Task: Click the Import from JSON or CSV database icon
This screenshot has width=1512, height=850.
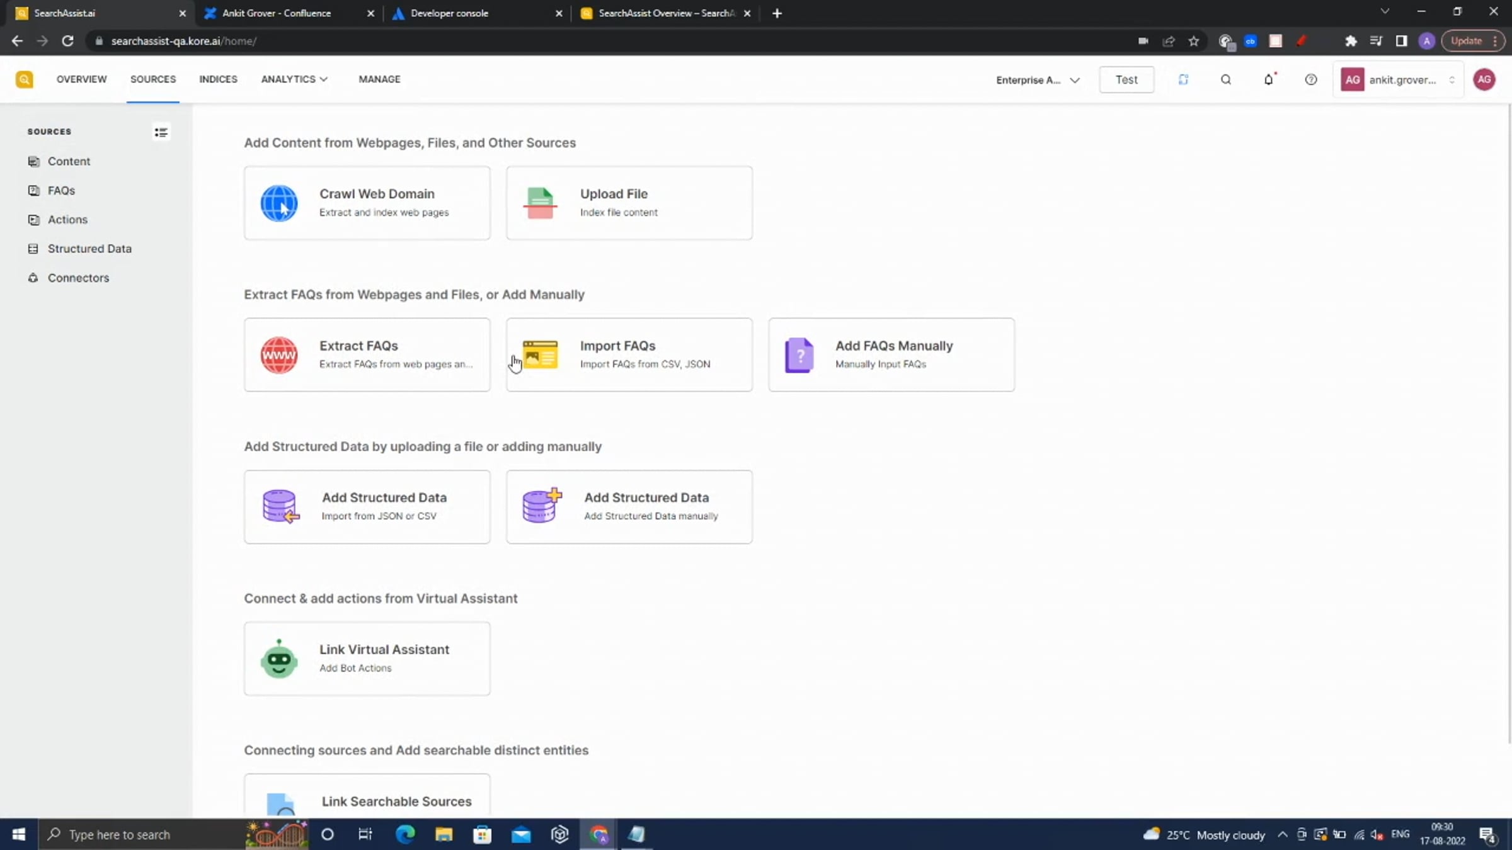Action: (280, 506)
